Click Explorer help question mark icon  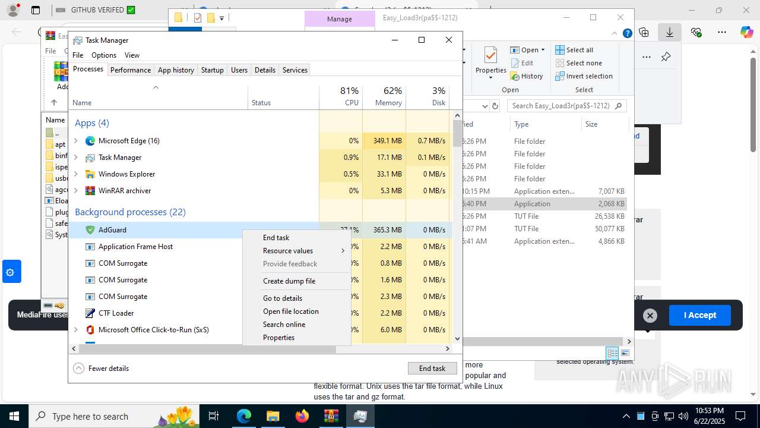[627, 34]
